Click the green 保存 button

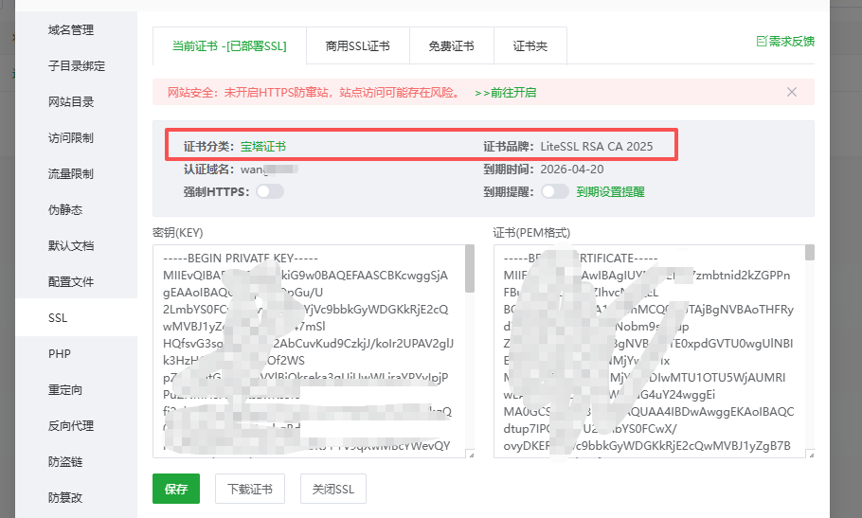click(x=176, y=490)
